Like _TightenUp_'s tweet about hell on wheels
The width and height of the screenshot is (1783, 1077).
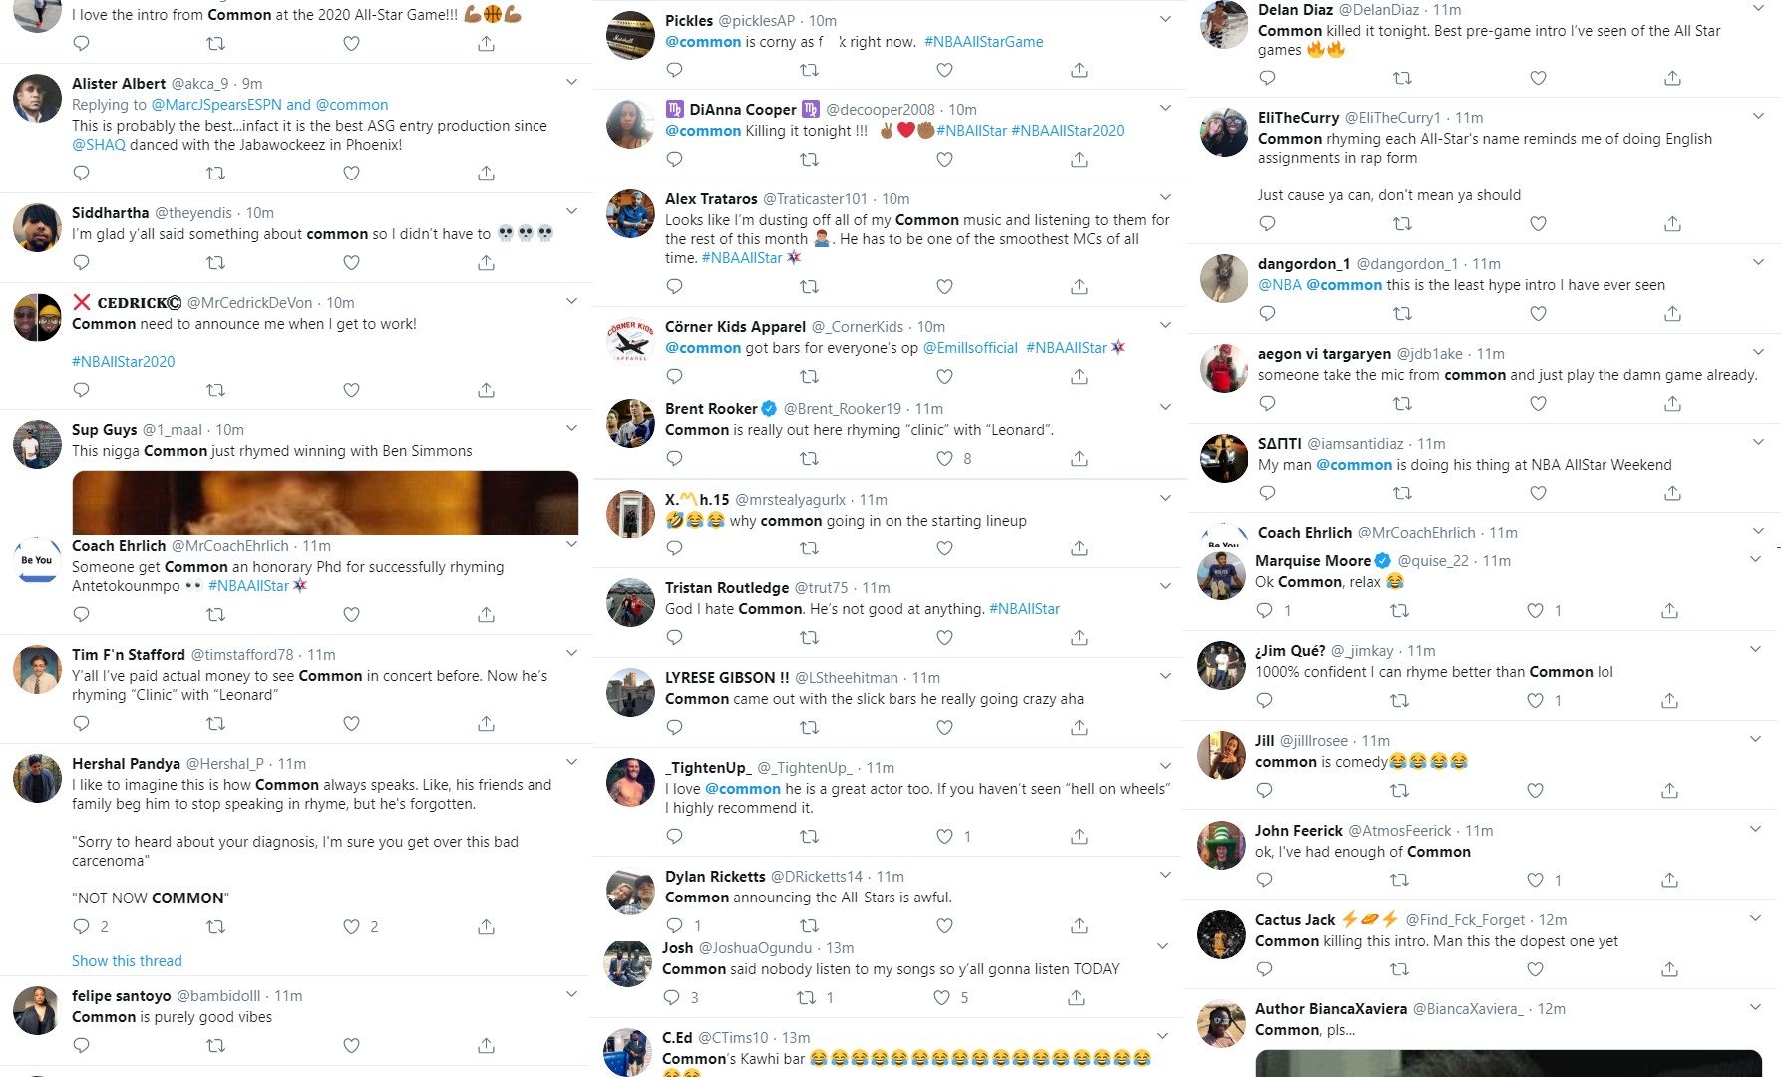944,836
